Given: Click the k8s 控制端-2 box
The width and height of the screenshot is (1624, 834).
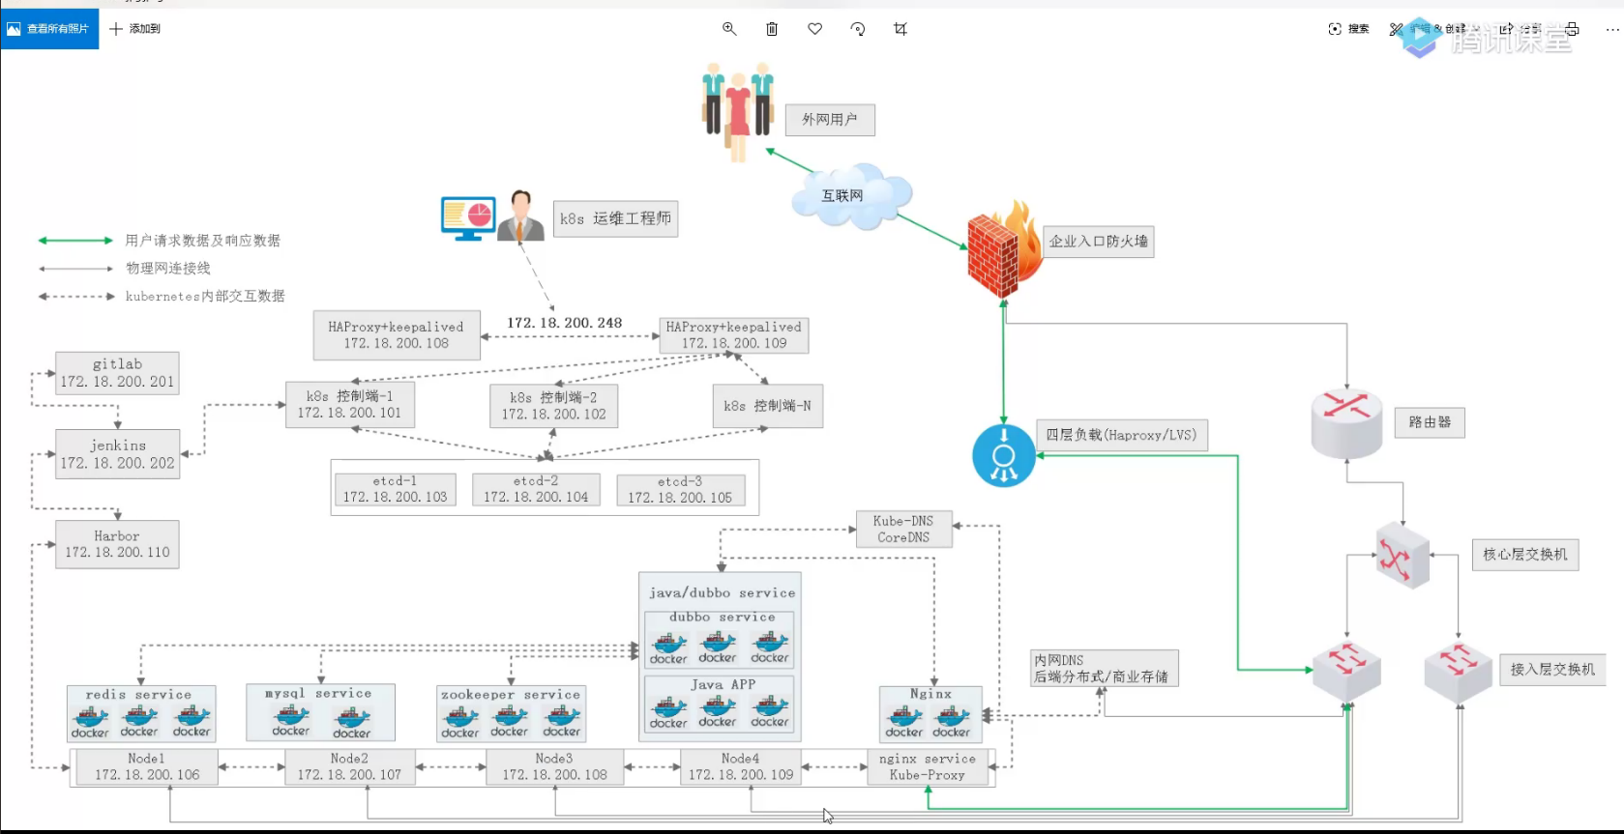Looking at the screenshot, I should [553, 406].
